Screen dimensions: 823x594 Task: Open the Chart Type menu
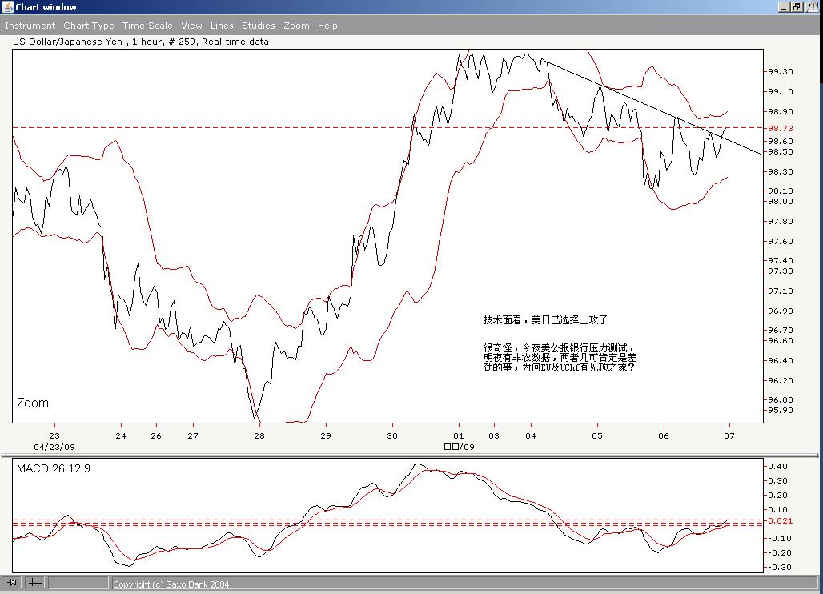(x=89, y=26)
